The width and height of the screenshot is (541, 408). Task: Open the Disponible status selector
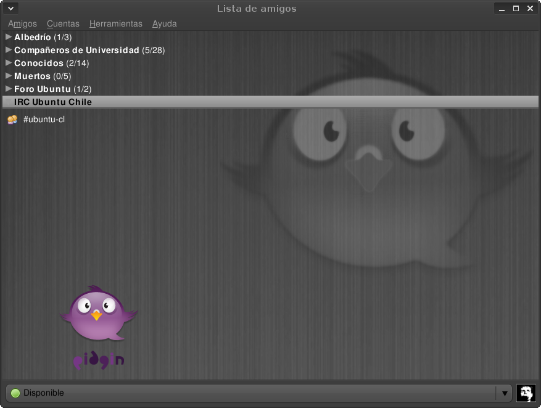click(258, 393)
